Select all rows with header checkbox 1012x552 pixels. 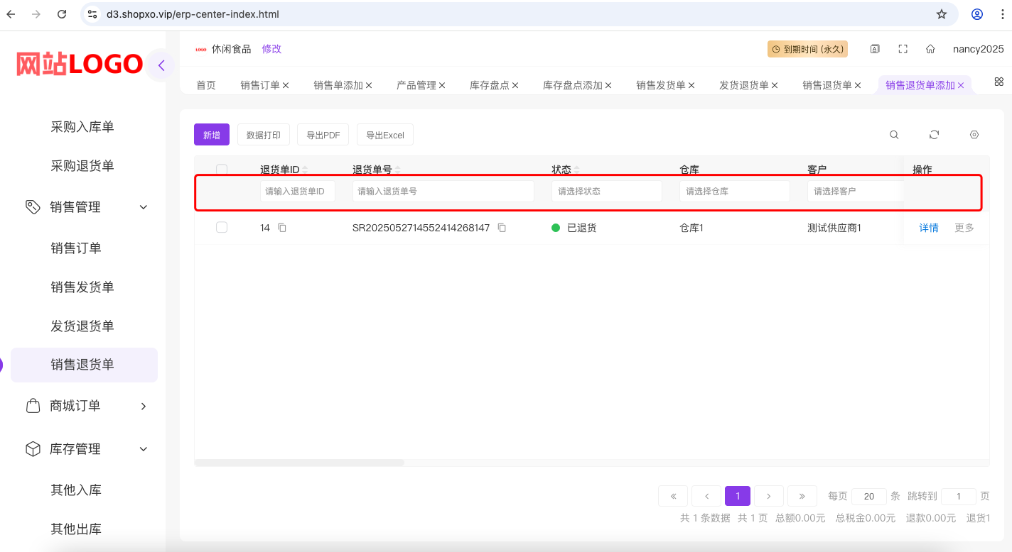(x=222, y=170)
